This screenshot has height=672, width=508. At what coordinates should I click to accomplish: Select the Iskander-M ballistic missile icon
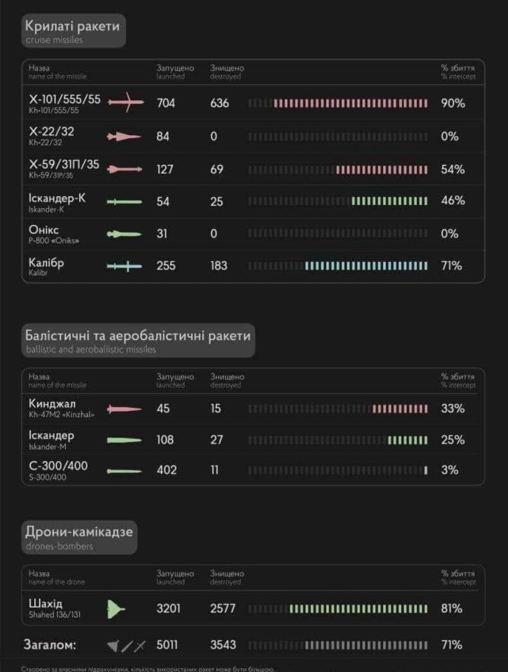click(124, 440)
